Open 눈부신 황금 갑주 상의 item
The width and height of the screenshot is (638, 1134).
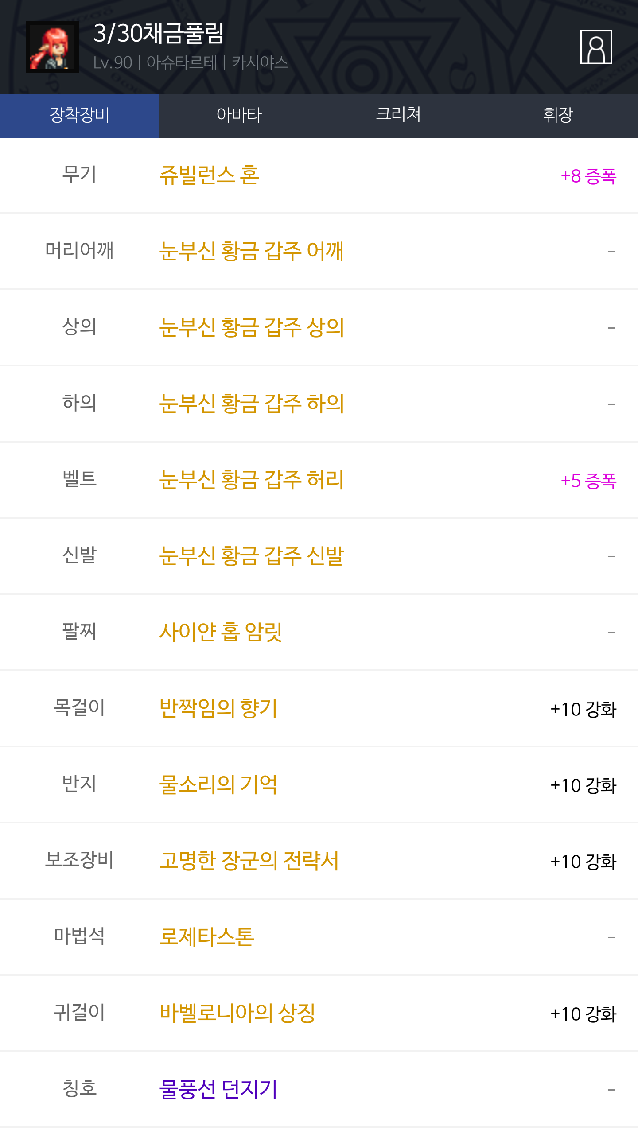click(x=251, y=327)
